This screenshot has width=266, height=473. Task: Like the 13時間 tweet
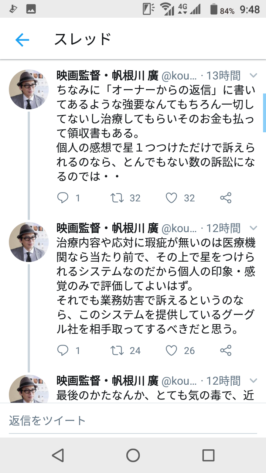pos(171,198)
